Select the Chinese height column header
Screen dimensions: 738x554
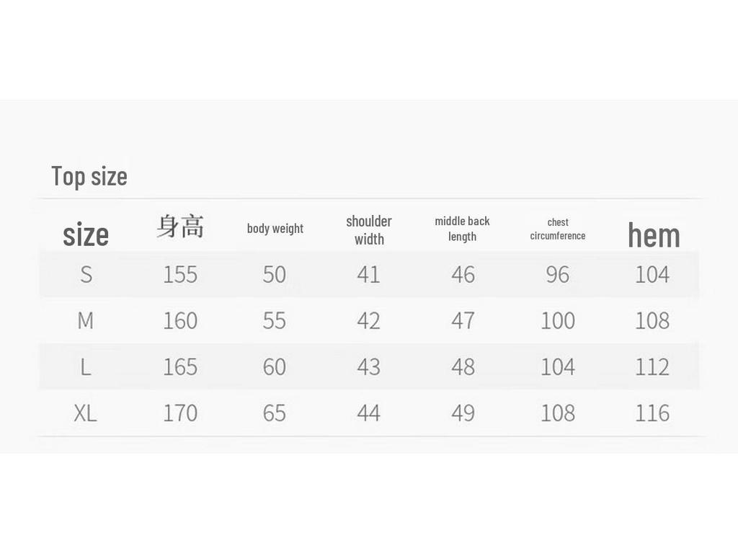179,227
